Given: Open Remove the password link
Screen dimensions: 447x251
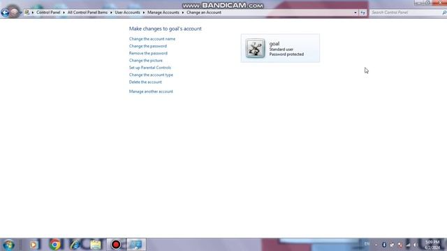Looking at the screenshot, I should pyautogui.click(x=148, y=53).
